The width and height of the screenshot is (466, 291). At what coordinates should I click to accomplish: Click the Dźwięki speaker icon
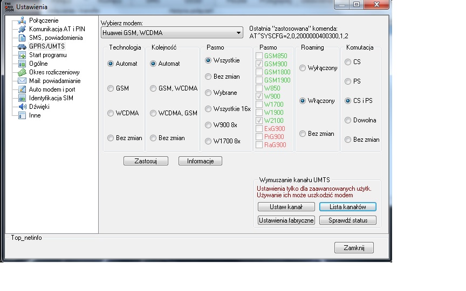click(x=22, y=107)
